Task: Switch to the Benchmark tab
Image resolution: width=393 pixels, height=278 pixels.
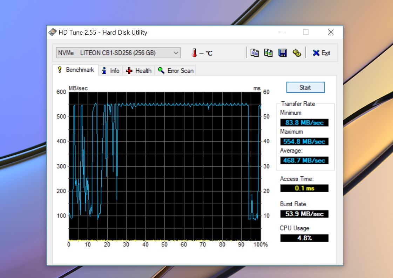Action: click(x=76, y=70)
